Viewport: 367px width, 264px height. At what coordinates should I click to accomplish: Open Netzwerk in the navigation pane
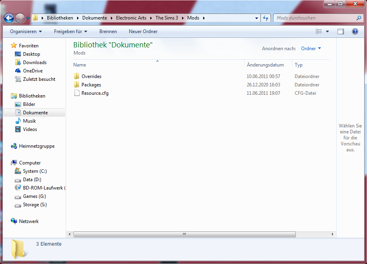pos(29,221)
